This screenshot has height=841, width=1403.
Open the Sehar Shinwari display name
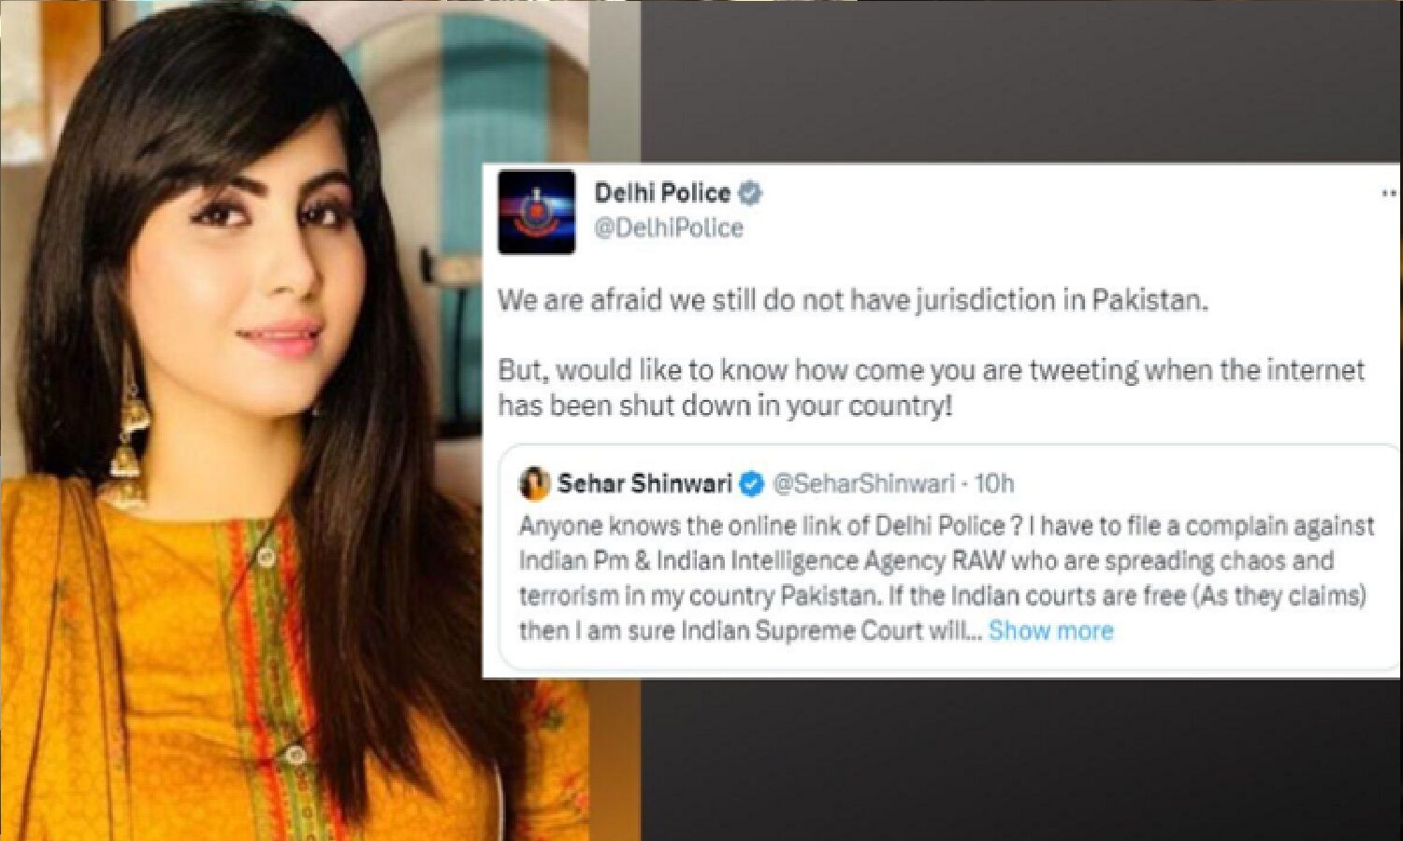coord(644,483)
